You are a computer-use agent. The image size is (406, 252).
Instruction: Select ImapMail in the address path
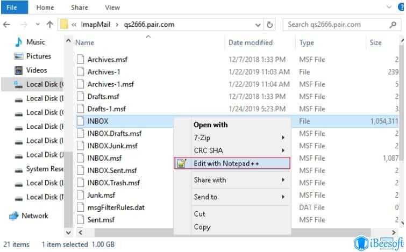96,25
